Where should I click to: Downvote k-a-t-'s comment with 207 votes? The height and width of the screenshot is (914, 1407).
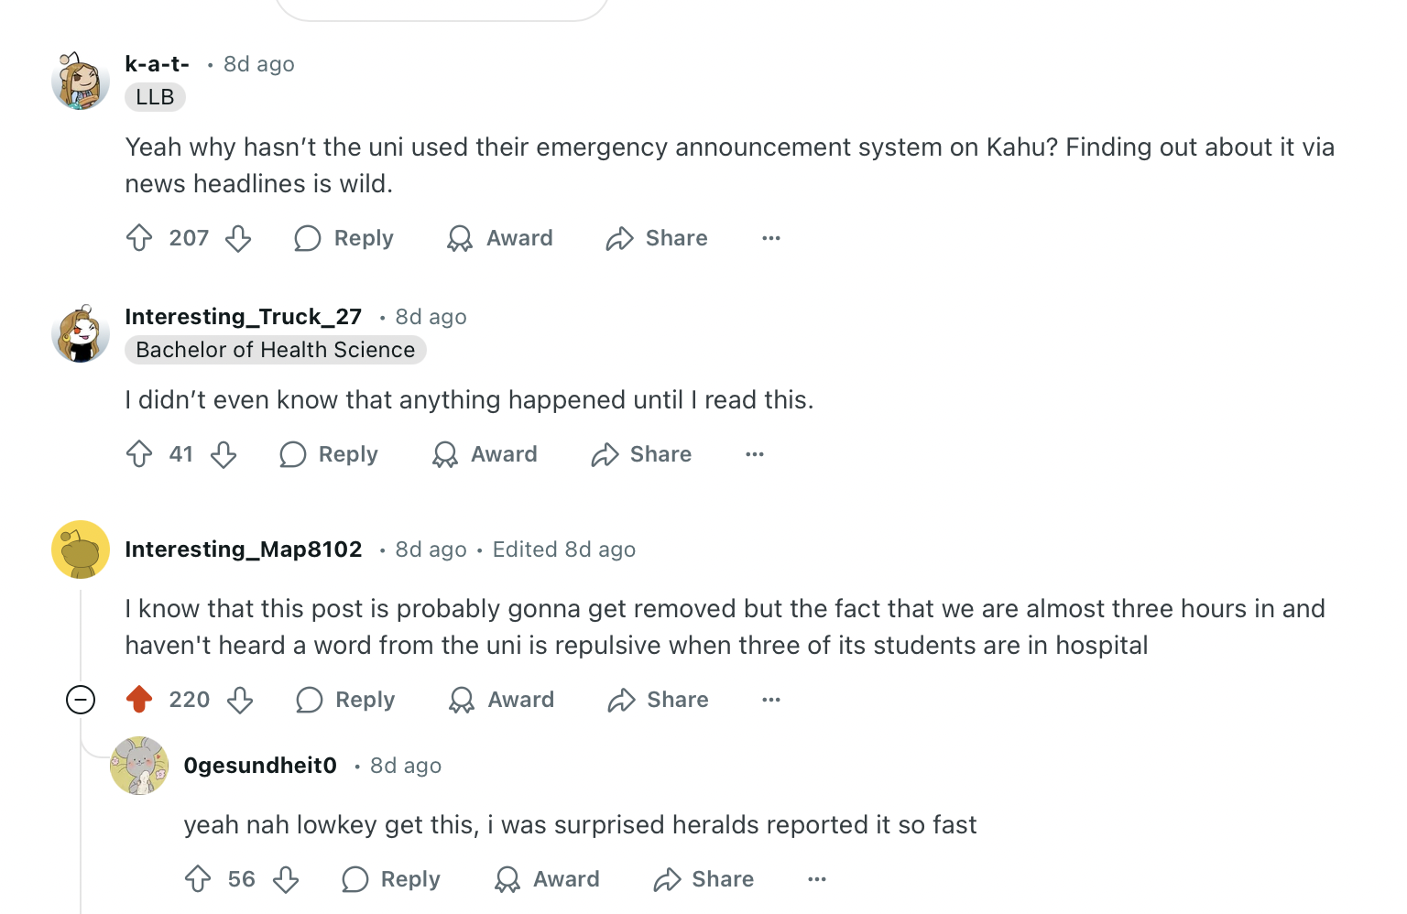(238, 238)
